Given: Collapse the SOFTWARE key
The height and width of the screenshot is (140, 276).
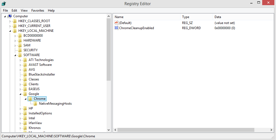Looking at the screenshot, I should tap(15, 56).
